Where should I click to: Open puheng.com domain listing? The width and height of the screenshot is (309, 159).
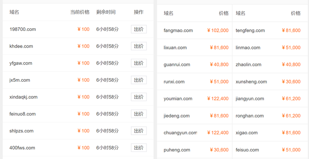pos(177,150)
